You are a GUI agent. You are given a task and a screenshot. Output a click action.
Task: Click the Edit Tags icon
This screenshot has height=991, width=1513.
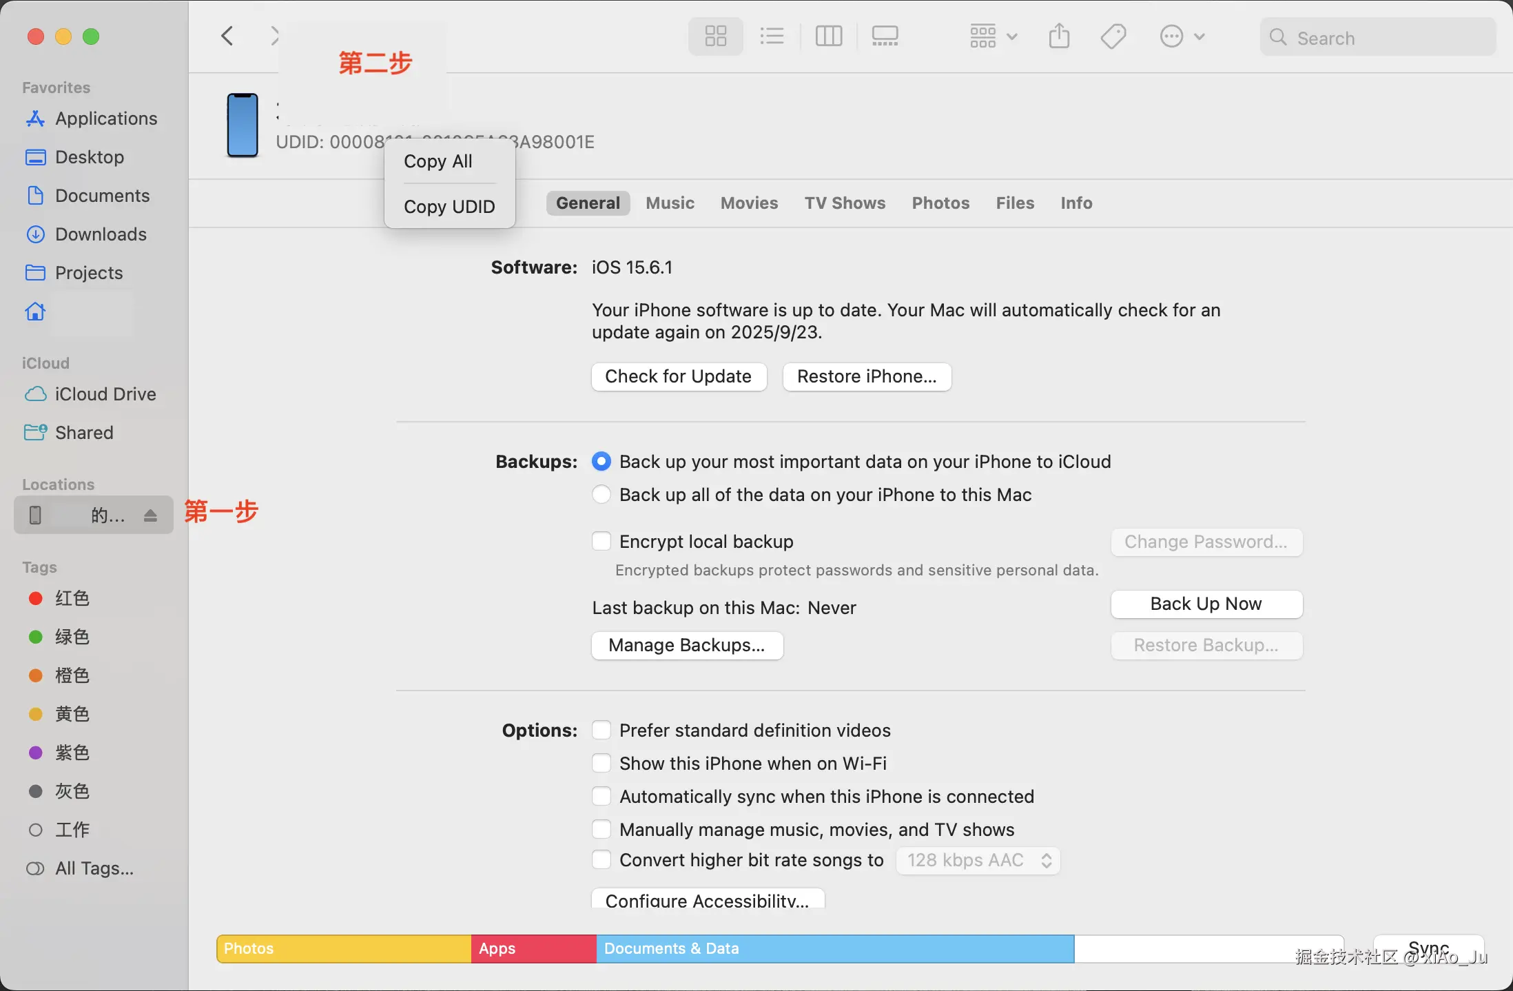click(1113, 36)
